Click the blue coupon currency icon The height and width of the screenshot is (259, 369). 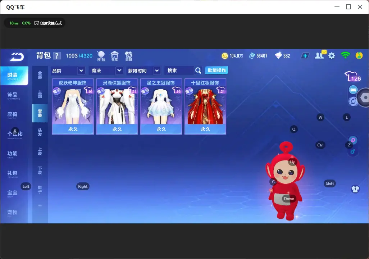click(252, 56)
